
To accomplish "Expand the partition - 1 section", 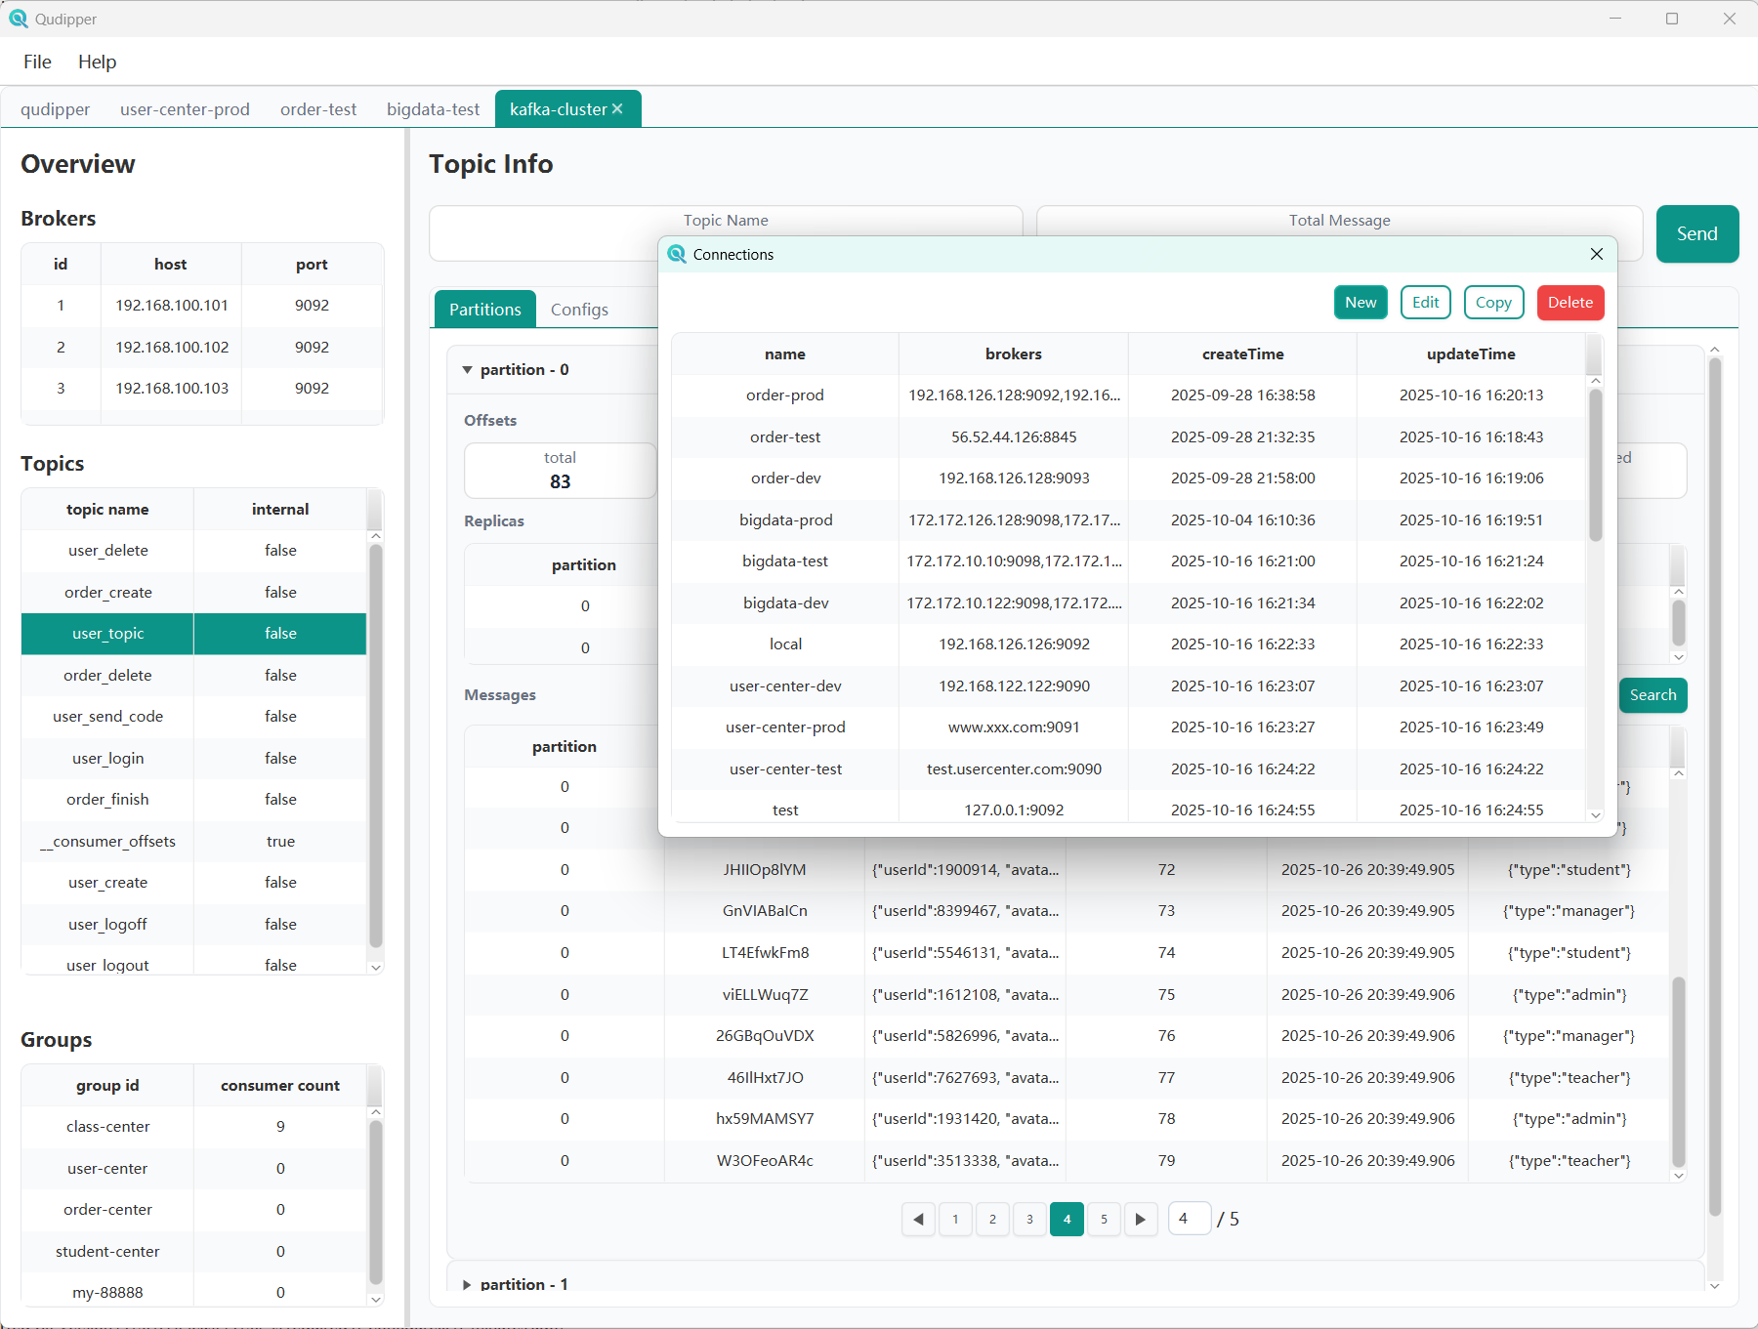I will pyautogui.click(x=467, y=1284).
